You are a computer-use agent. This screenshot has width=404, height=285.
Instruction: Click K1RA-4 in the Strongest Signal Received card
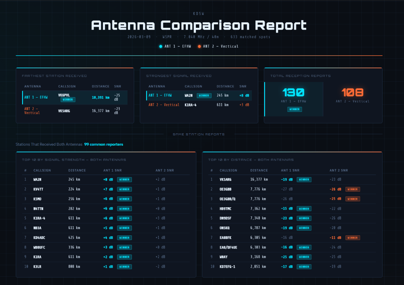click(x=190, y=105)
